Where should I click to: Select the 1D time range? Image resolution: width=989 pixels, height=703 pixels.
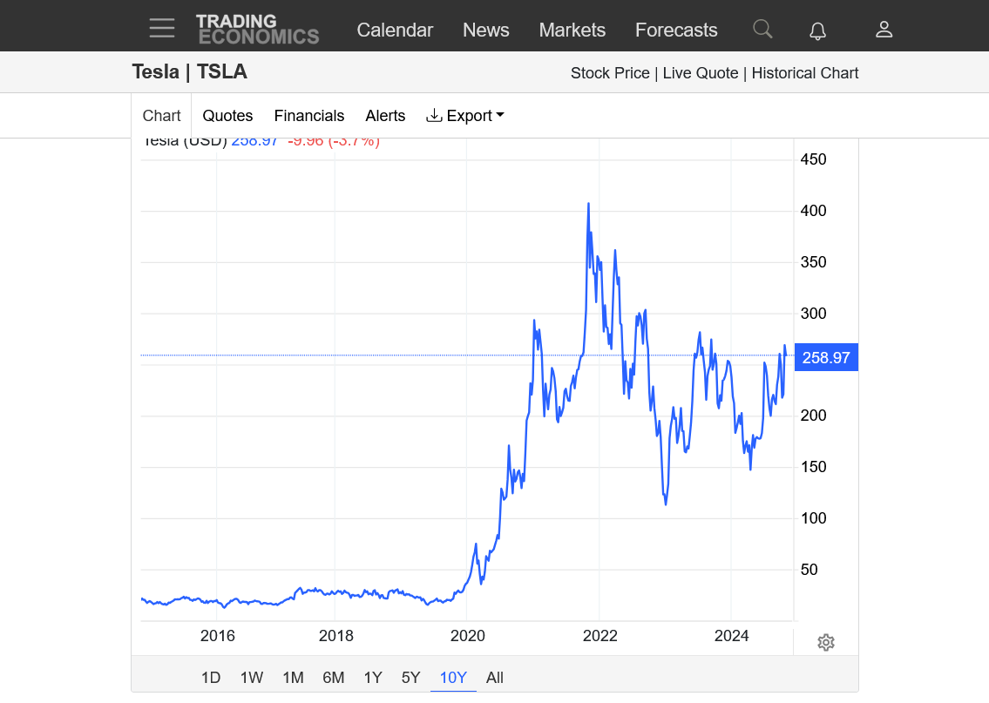click(x=211, y=678)
